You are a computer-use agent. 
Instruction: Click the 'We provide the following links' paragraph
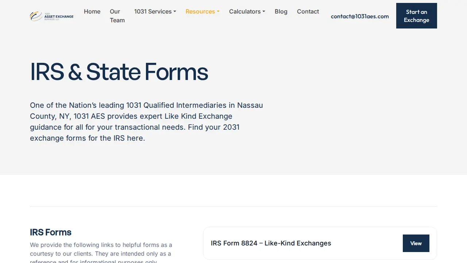coord(101,252)
